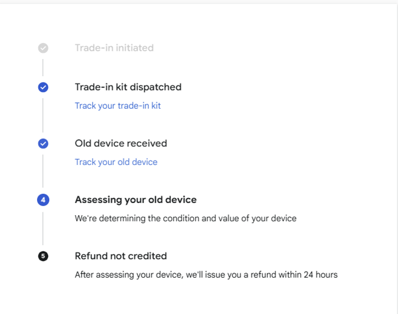The image size is (398, 314).
Task: Click the "After assessing your device" refund description
Action: tap(206, 274)
